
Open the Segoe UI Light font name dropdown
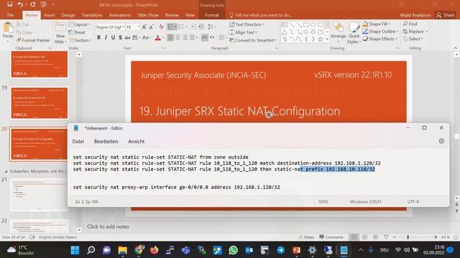tap(124, 27)
